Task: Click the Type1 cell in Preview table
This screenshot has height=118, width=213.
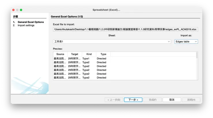Action: click(86, 59)
